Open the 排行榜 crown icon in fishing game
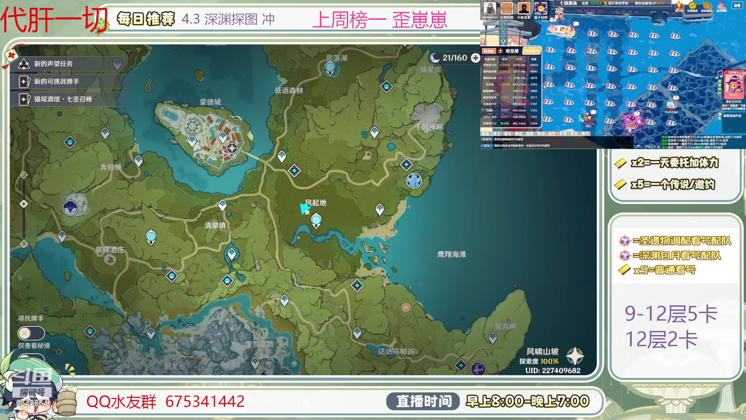 [679, 6]
